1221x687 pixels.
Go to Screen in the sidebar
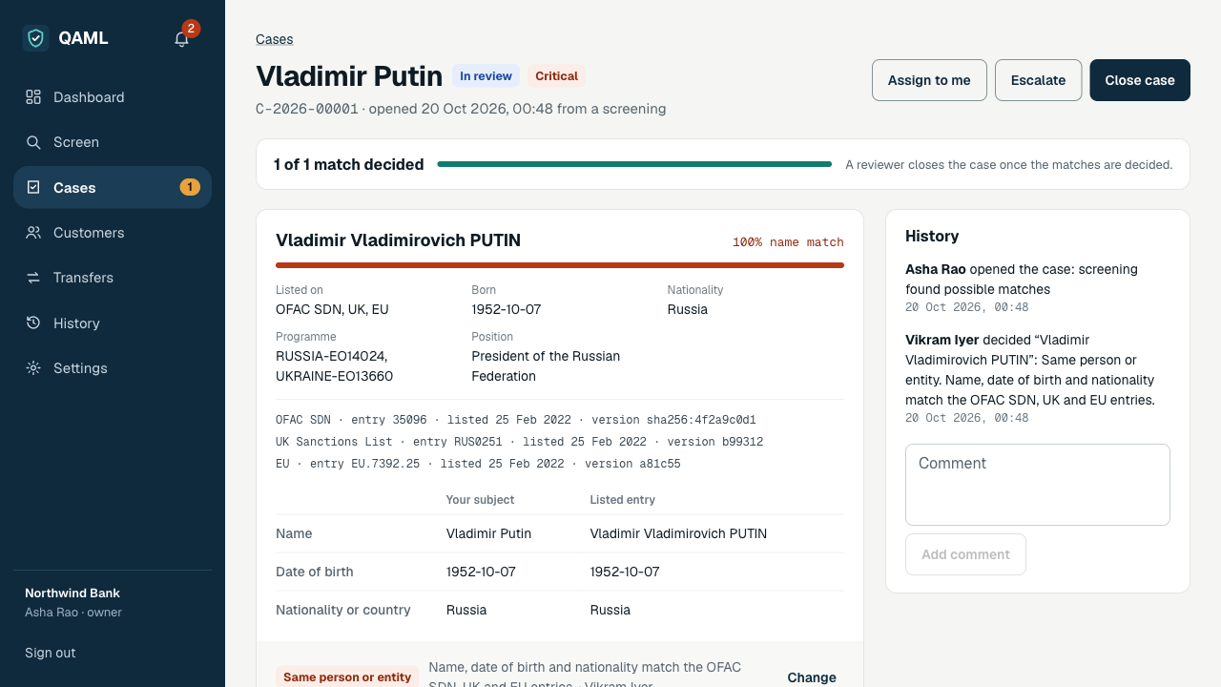pos(113,142)
